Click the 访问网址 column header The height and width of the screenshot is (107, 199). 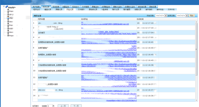point(85,19)
